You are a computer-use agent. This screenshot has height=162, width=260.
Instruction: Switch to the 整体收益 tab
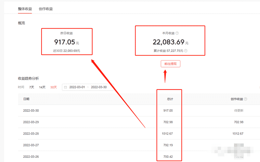25,9
